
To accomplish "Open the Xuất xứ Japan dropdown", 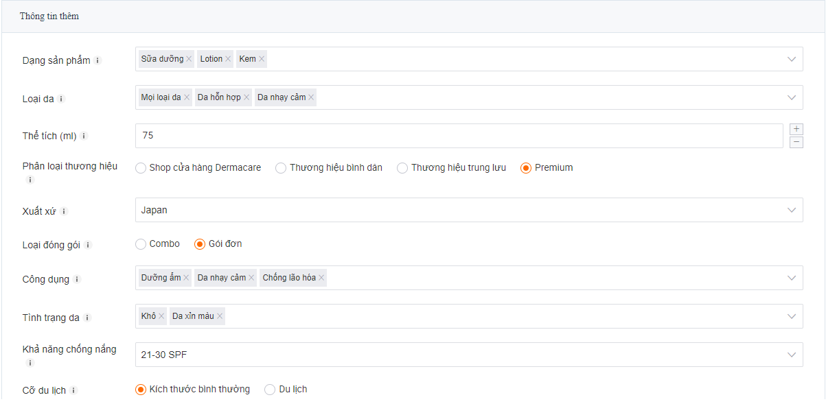I will (791, 210).
